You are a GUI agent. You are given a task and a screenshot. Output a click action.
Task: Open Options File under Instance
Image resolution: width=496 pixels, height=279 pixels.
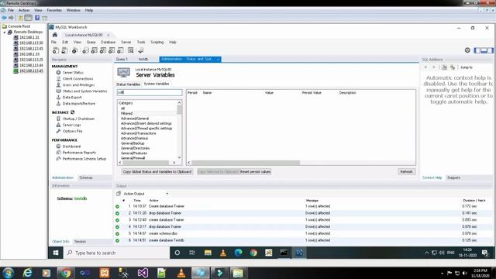pyautogui.click(x=72, y=131)
